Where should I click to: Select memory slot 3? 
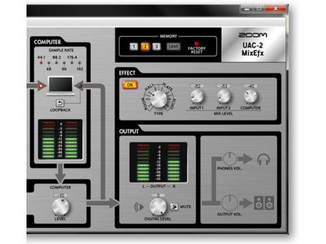pyautogui.click(x=156, y=47)
